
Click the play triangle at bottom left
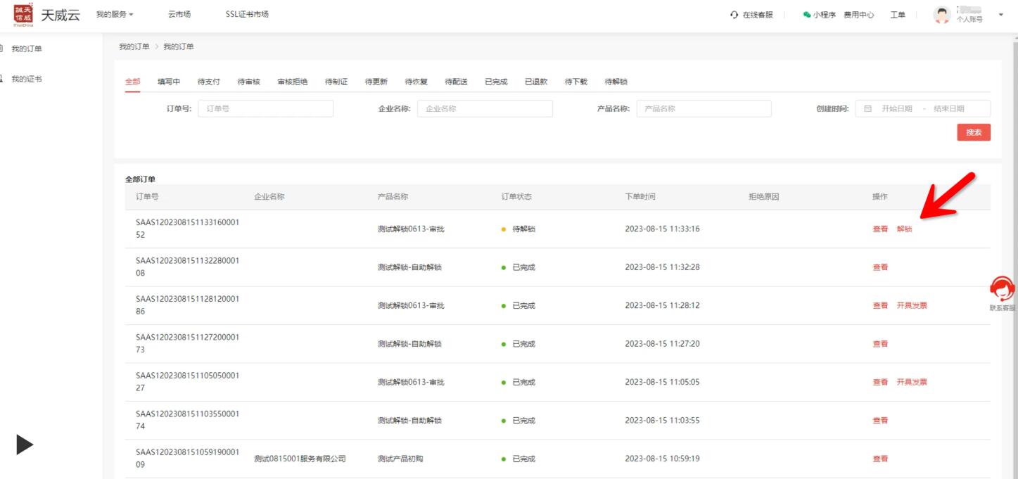coord(25,445)
